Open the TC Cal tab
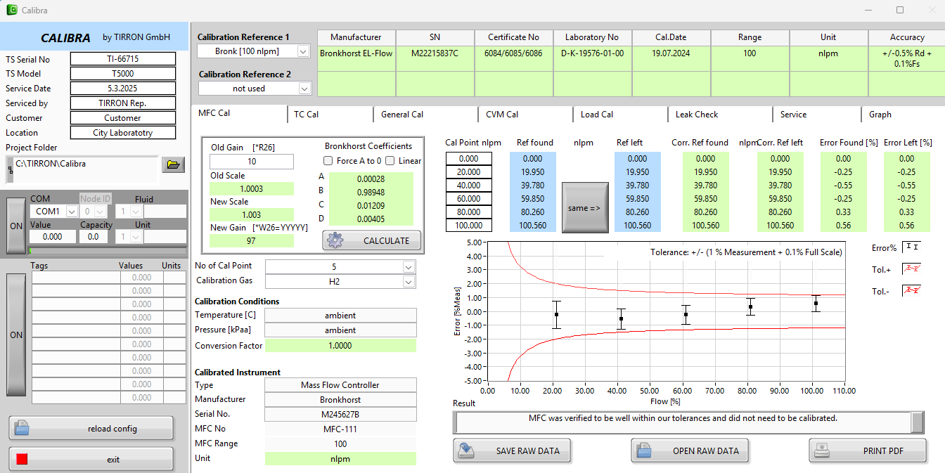Viewport: 945px width, 473px height. (306, 115)
